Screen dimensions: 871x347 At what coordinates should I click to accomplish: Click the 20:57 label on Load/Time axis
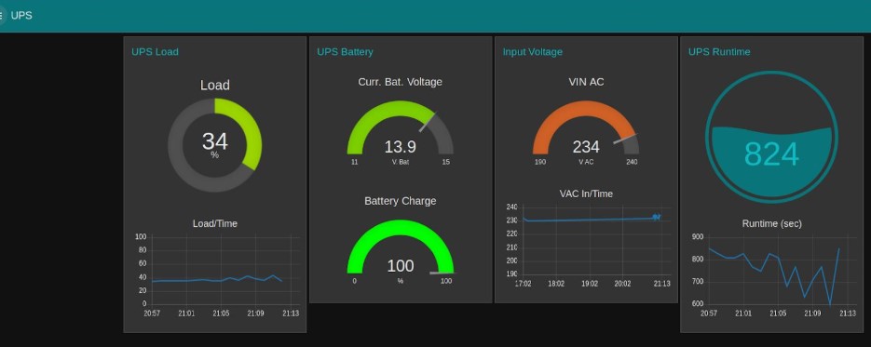(152, 314)
